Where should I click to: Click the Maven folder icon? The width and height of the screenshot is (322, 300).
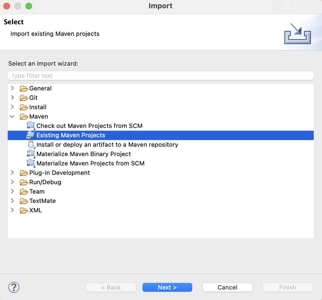[x=24, y=116]
